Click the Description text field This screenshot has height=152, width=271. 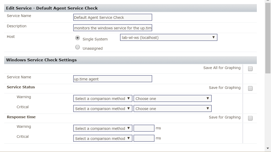(x=113, y=28)
